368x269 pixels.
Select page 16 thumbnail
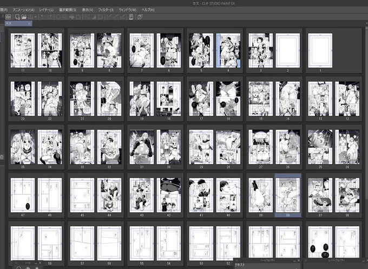pos(228,99)
